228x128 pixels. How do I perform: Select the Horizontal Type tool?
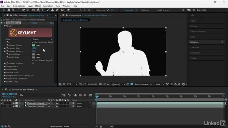pyautogui.click(x=42, y=10)
